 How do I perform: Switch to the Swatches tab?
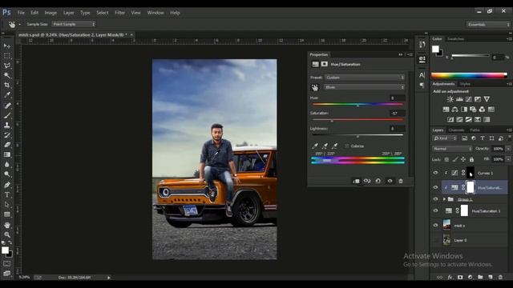coord(456,39)
